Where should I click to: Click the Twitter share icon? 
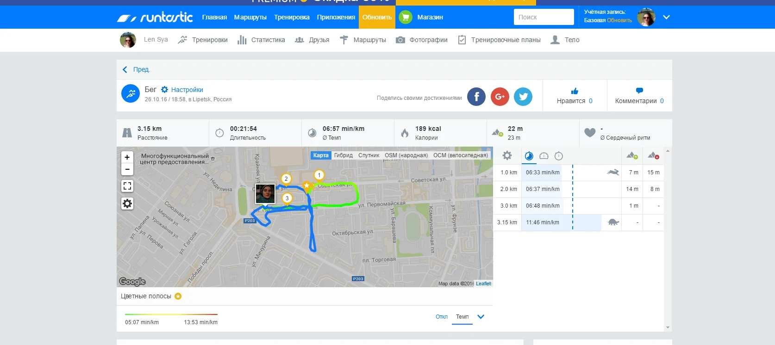click(523, 97)
